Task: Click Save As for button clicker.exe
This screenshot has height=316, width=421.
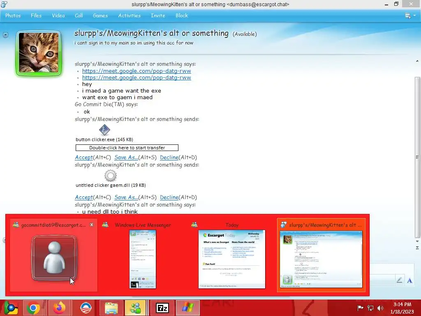Action: (x=126, y=158)
